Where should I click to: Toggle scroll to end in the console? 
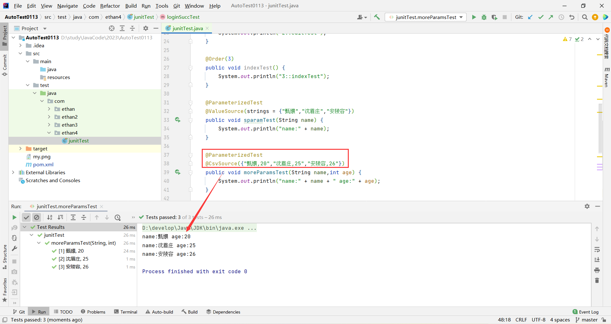597,260
